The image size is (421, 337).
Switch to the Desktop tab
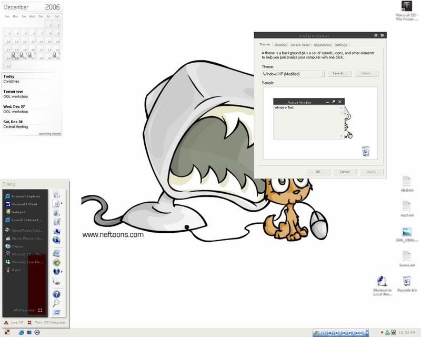280,45
